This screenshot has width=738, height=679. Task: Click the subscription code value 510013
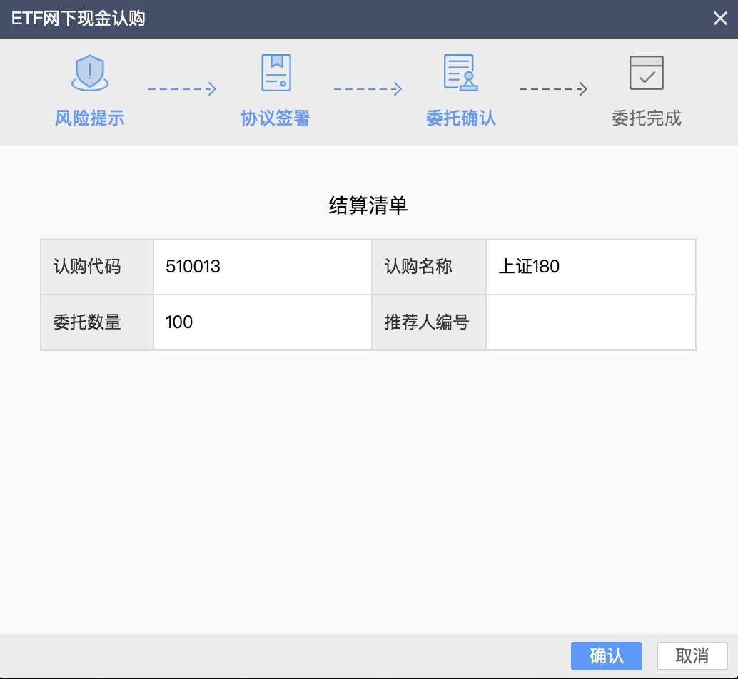[193, 267]
